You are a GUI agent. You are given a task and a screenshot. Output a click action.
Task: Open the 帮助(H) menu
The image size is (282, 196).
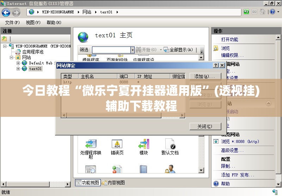tap(54, 23)
